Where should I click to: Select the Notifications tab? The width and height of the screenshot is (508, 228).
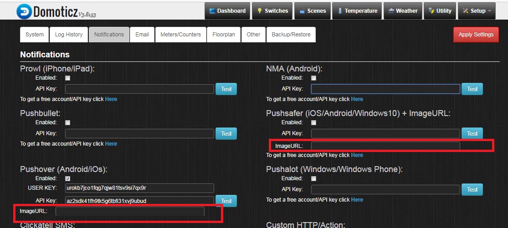[109, 35]
